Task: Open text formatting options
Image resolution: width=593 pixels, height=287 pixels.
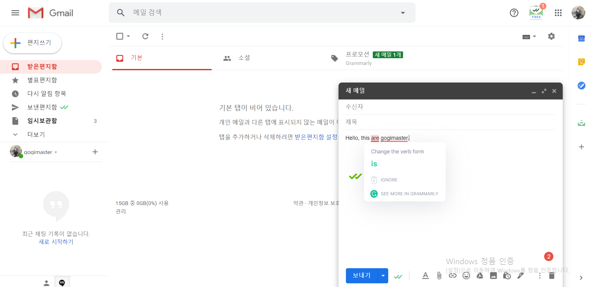Action: click(x=425, y=276)
